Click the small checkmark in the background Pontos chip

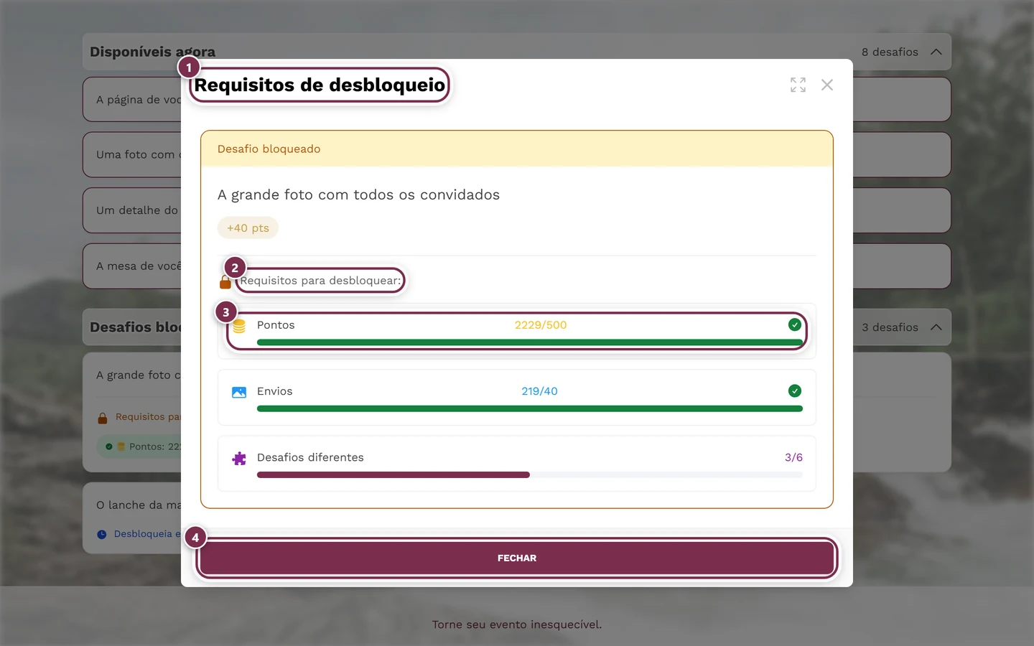109,446
